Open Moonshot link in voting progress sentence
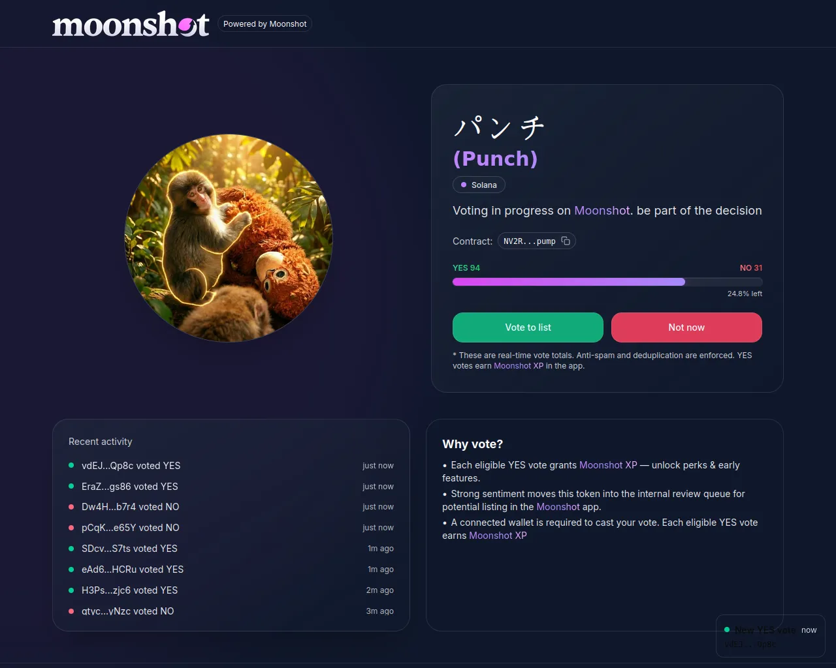The height and width of the screenshot is (668, 836). pyautogui.click(x=602, y=211)
